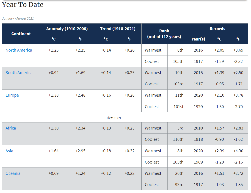Select Africa's 110th coolest rank cell
The image size is (251, 193).
[178, 139]
